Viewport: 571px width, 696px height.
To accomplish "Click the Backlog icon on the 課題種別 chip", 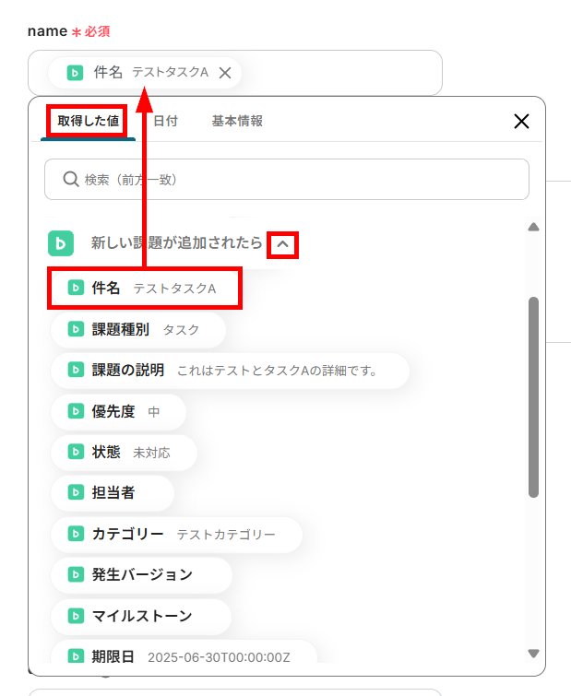I will pos(77,329).
